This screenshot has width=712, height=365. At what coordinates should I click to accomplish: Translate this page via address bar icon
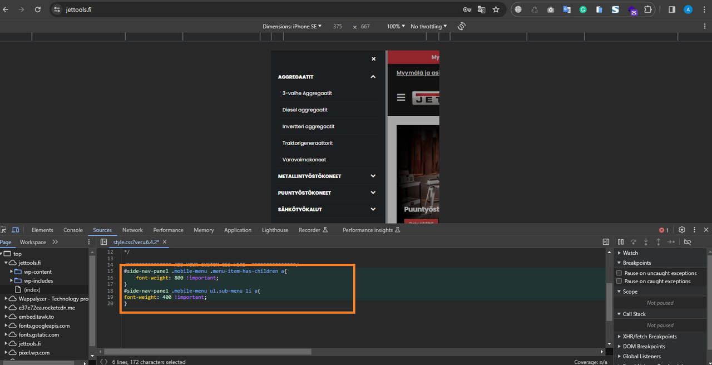(x=482, y=9)
